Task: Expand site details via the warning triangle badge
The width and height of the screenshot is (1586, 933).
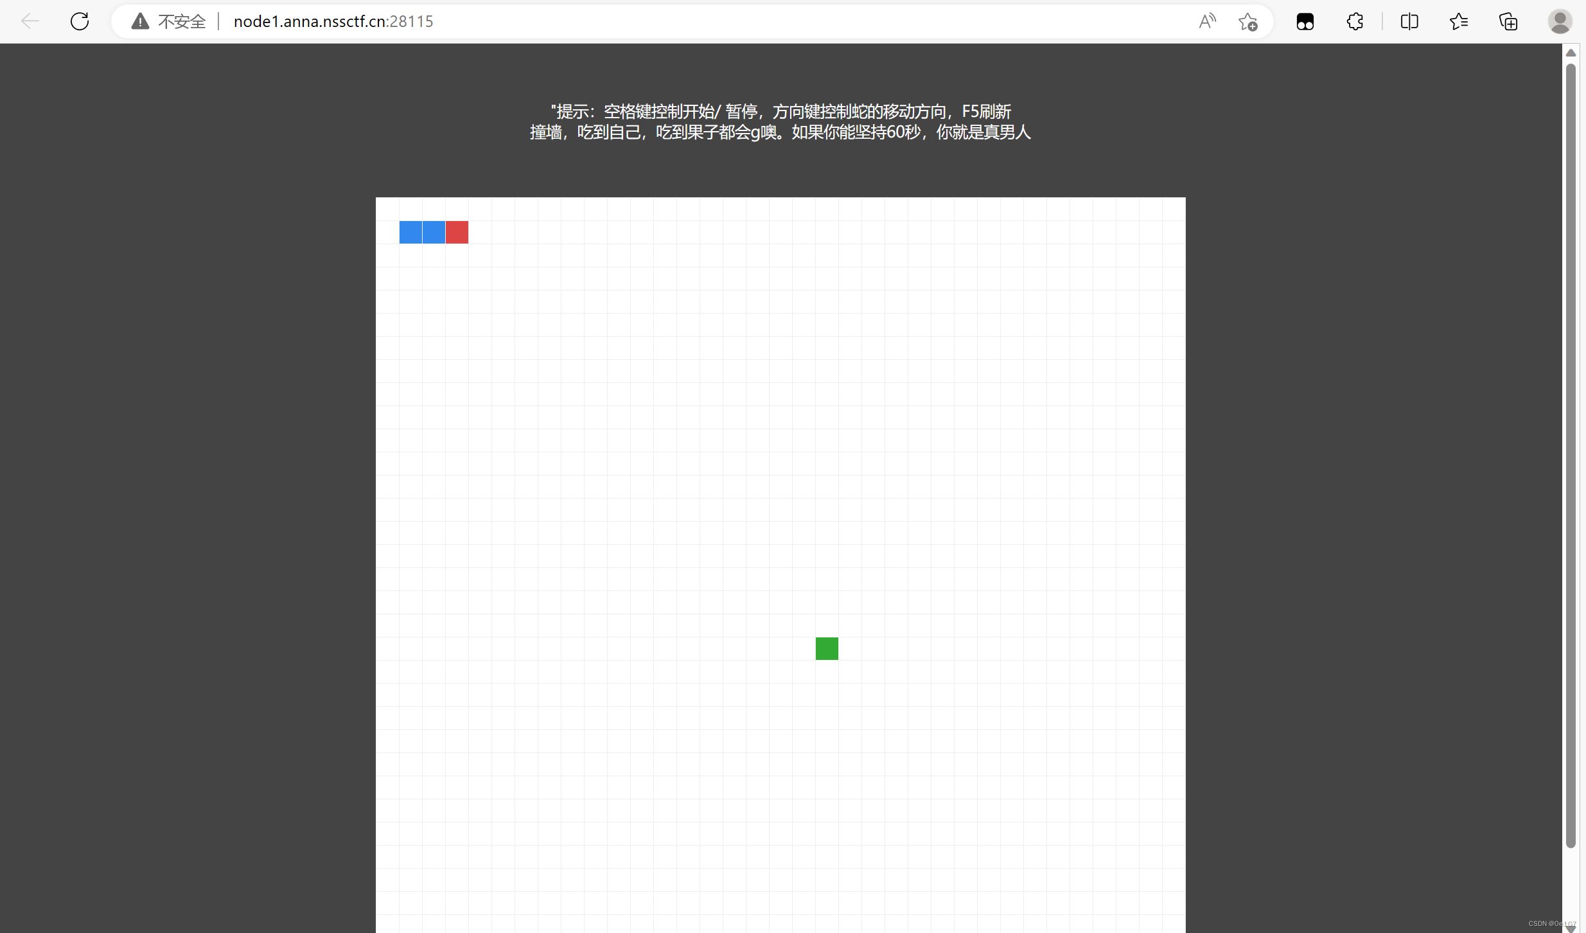Action: (140, 21)
